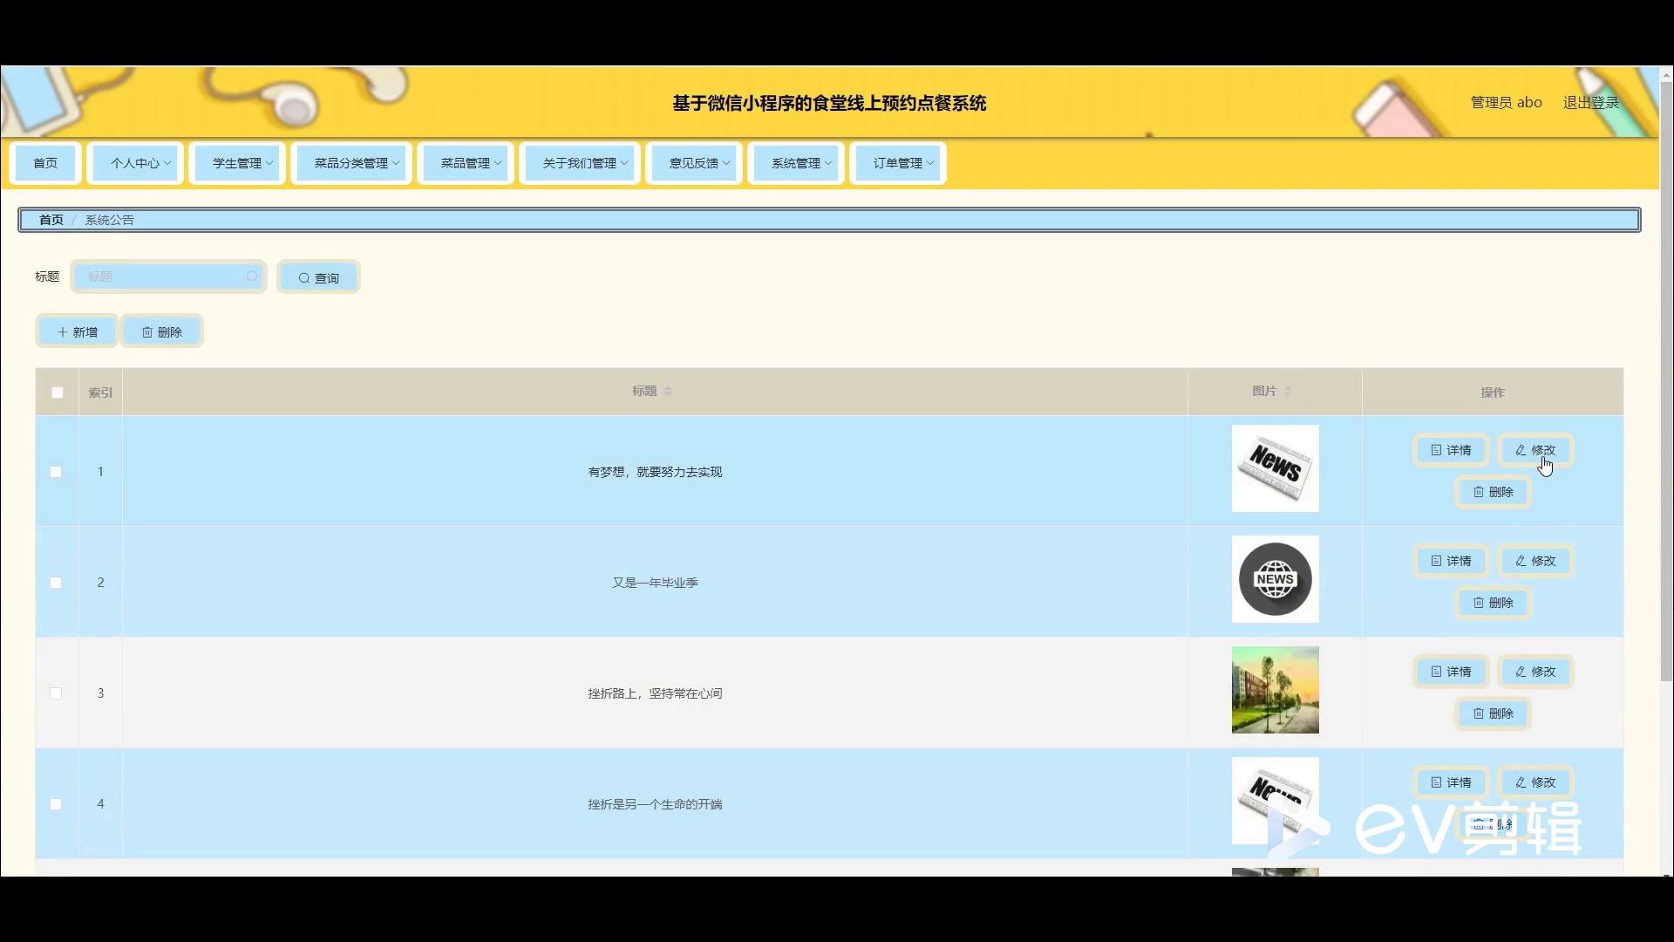Click the 系统公告 breadcrumb text
This screenshot has height=942, width=1674.
click(109, 220)
